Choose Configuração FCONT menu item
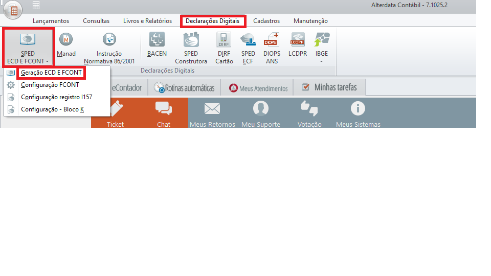Viewport: 491px width, 276px height. point(57,85)
